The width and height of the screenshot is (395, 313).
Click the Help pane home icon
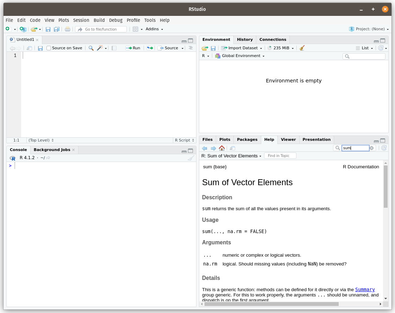(221, 148)
